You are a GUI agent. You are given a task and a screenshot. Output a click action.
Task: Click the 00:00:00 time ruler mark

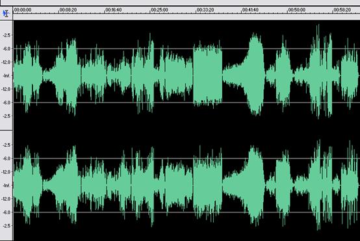click(23, 10)
